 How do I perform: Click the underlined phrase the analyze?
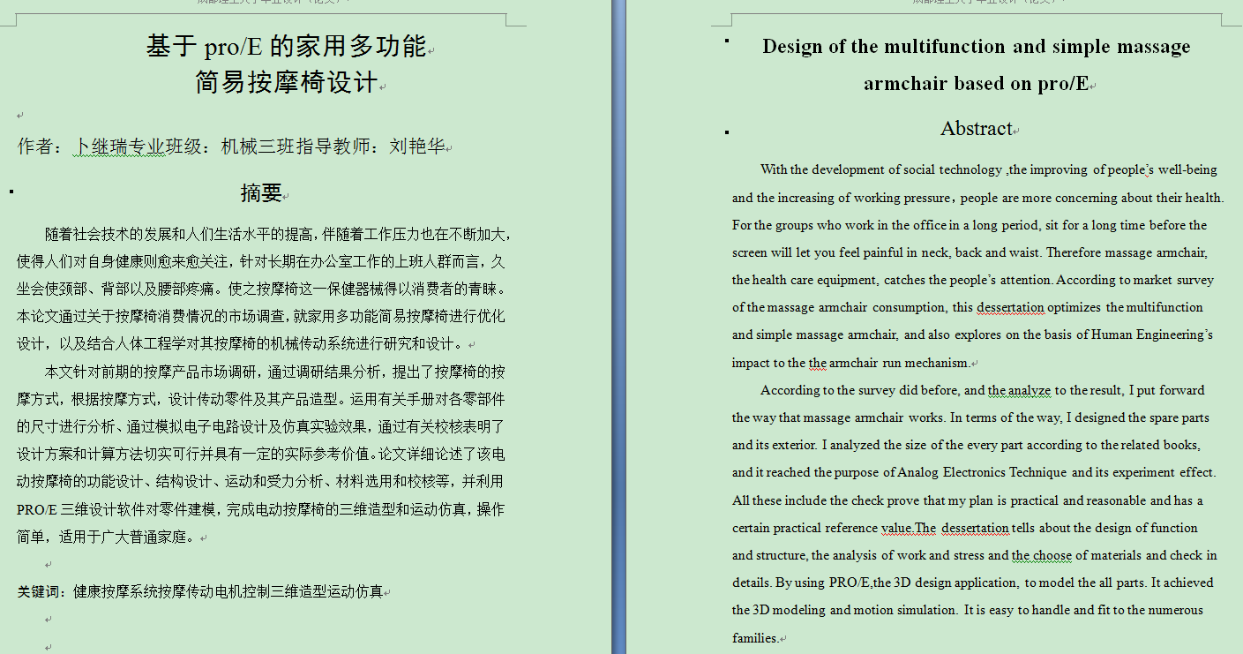tap(1021, 390)
